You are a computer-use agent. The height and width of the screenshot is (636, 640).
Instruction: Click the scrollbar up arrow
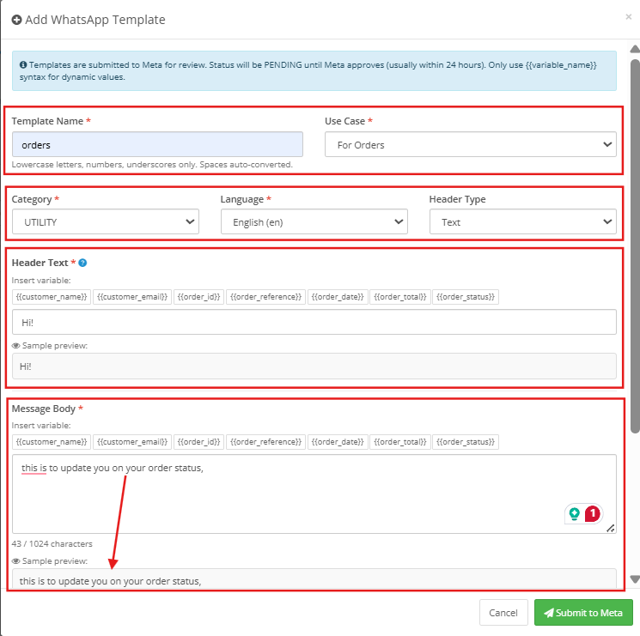pyautogui.click(x=635, y=49)
